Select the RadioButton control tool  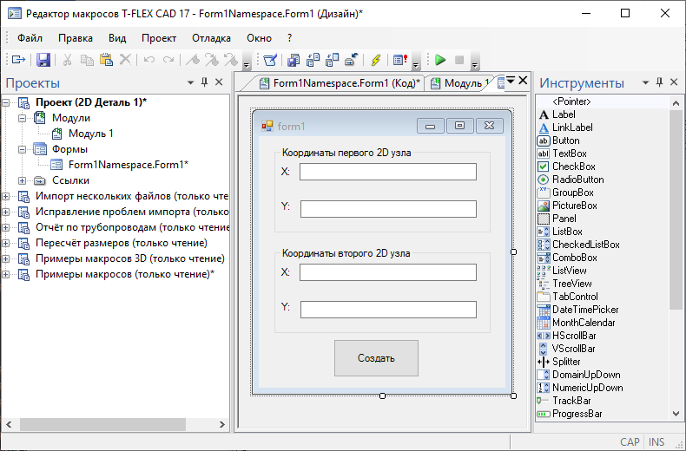pyautogui.click(x=577, y=180)
